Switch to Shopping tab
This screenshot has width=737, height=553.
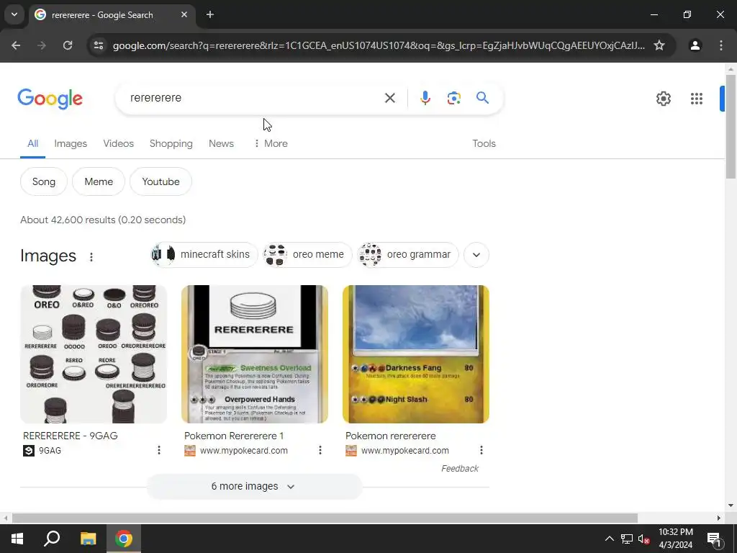coord(171,143)
